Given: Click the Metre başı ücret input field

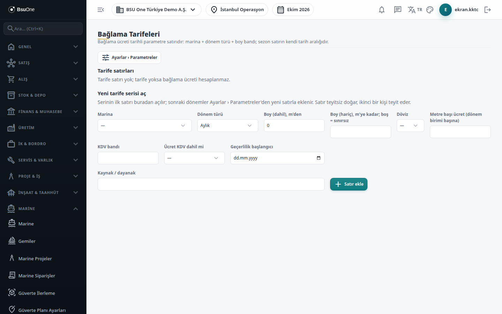Looking at the screenshot, I should [x=460, y=132].
